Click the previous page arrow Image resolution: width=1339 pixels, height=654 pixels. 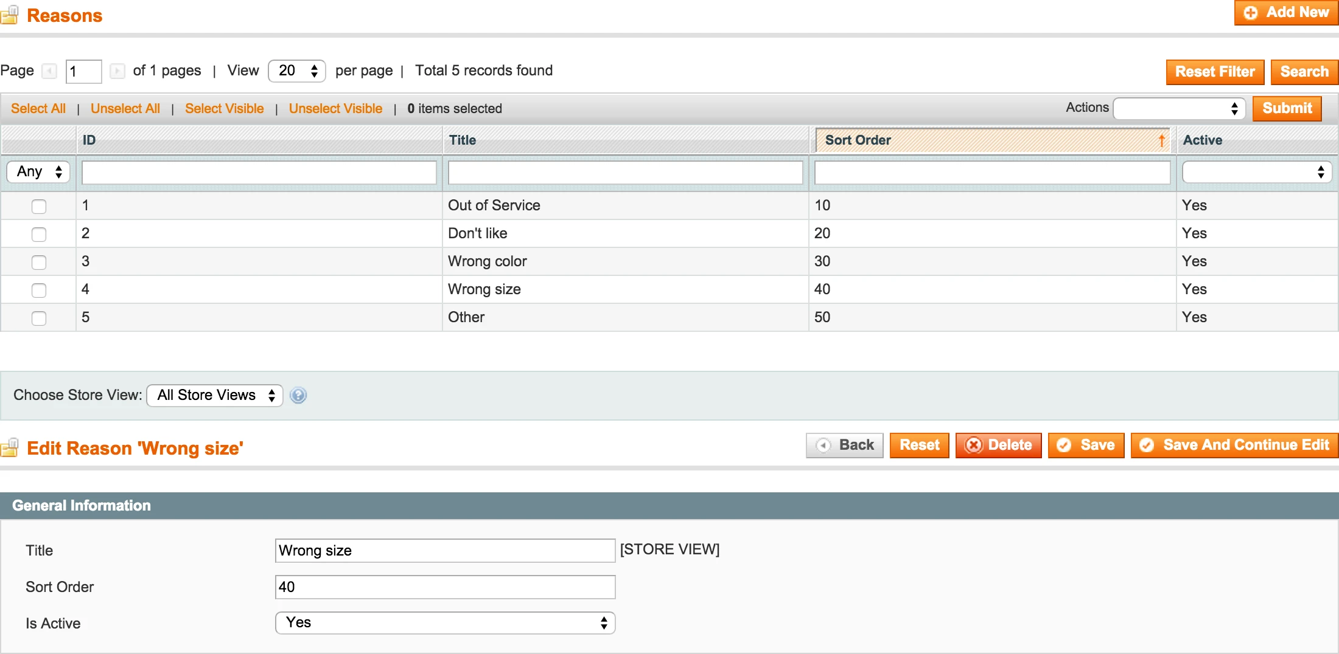pyautogui.click(x=49, y=71)
